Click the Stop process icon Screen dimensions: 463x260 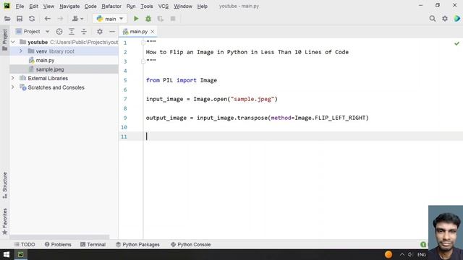tap(173, 19)
